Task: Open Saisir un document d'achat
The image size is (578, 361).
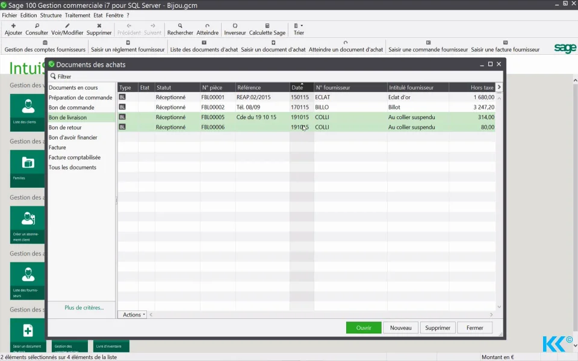Action: pyautogui.click(x=273, y=46)
